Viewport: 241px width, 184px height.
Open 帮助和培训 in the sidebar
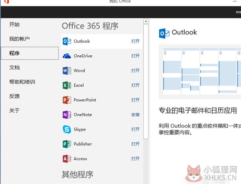point(22,82)
